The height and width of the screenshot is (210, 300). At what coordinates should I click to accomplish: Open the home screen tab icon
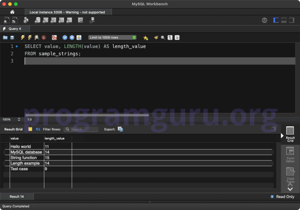tap(12, 12)
